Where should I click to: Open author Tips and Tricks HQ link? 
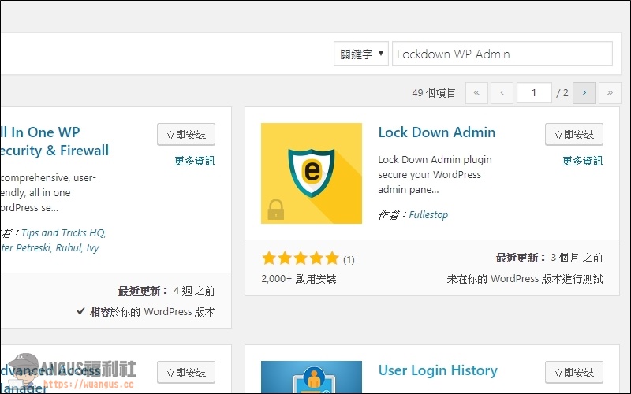point(63,232)
